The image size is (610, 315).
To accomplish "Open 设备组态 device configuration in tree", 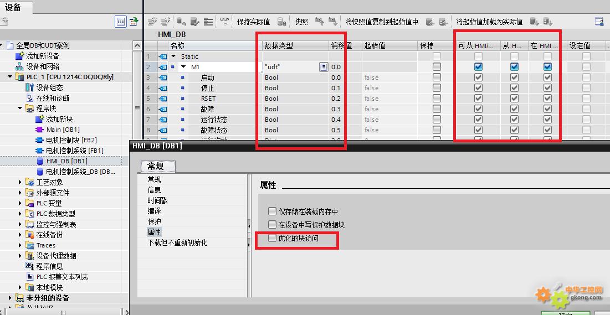I will click(49, 87).
